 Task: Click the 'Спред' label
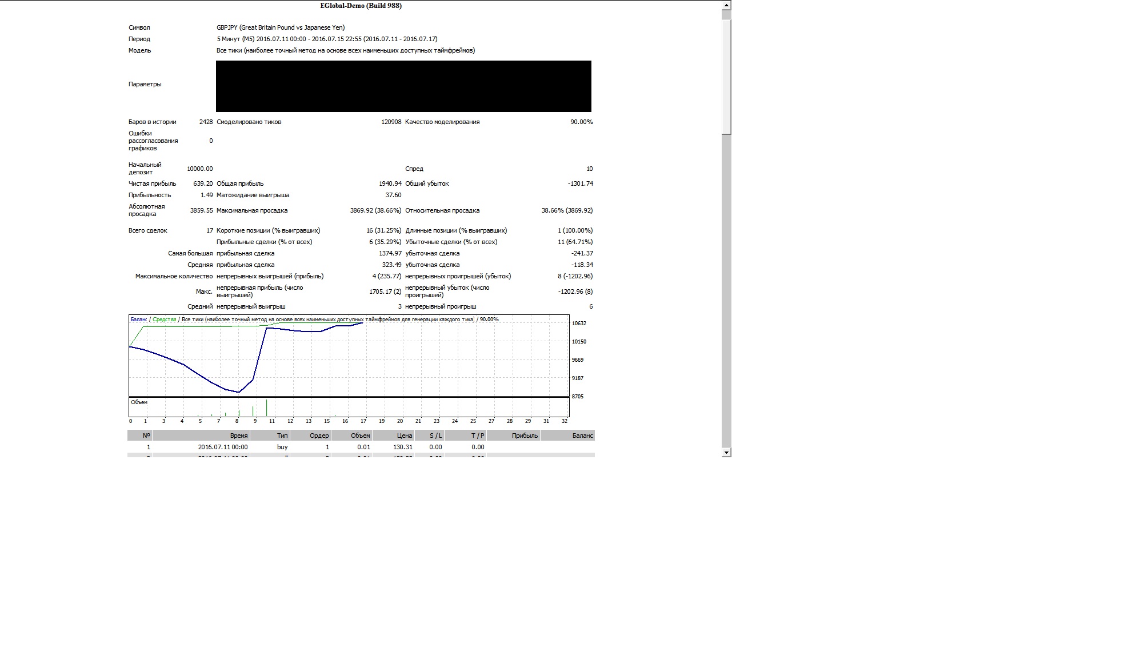pos(414,169)
